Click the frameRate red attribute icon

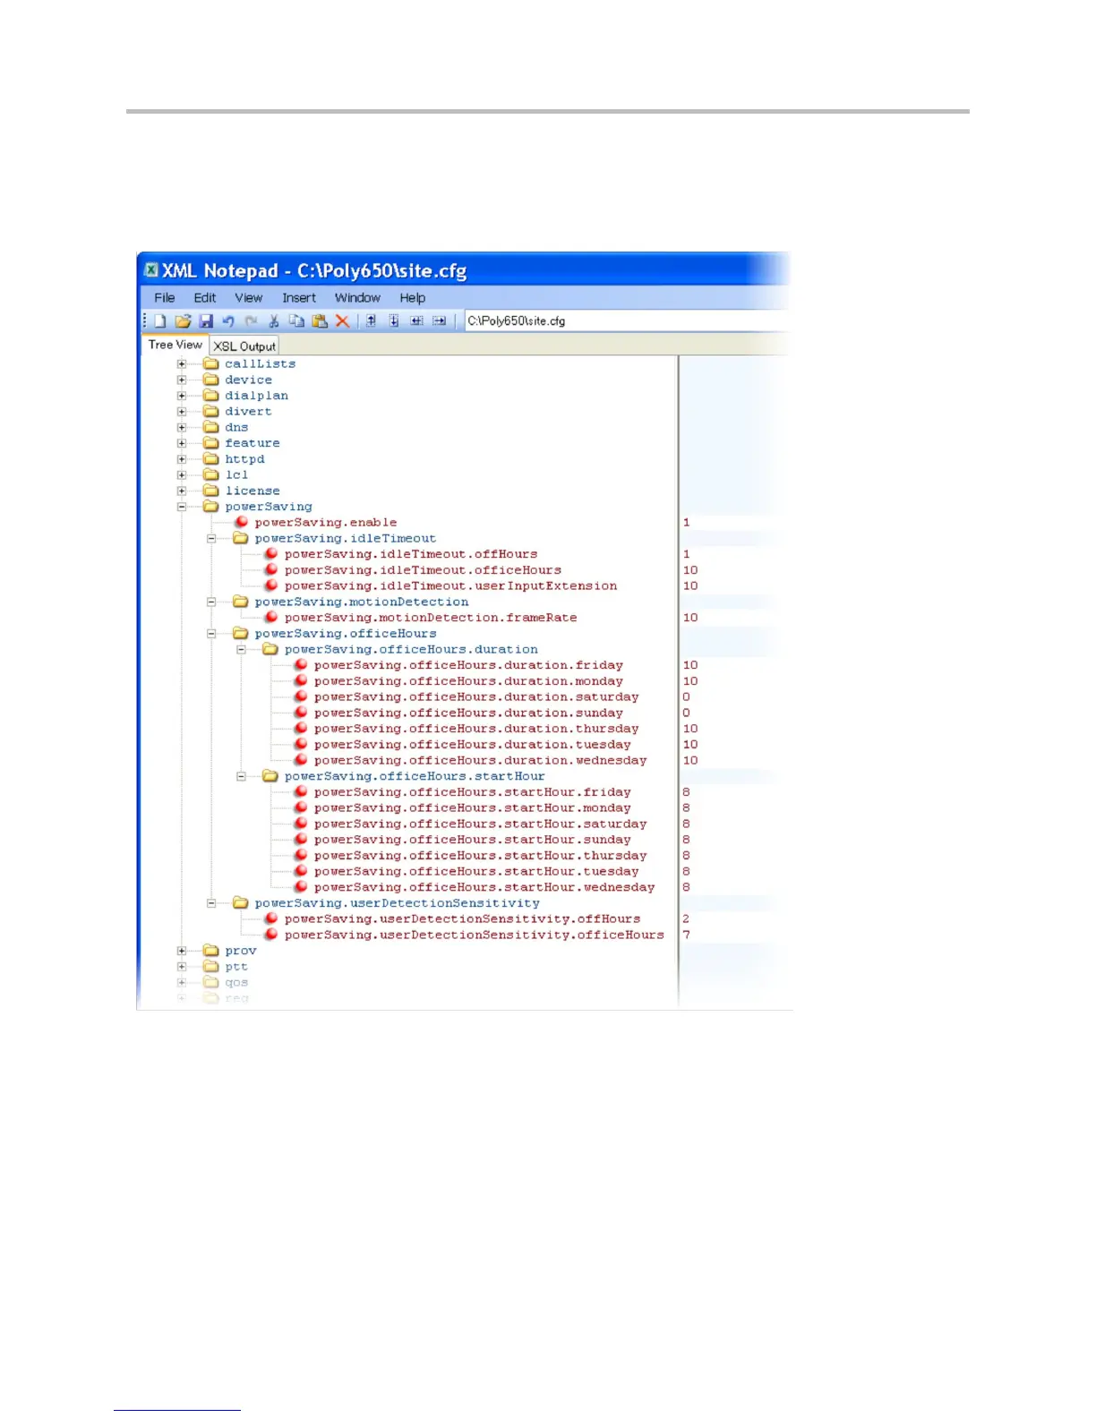(x=270, y=617)
